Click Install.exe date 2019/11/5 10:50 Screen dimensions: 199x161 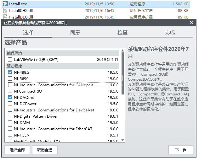(x=99, y=4)
